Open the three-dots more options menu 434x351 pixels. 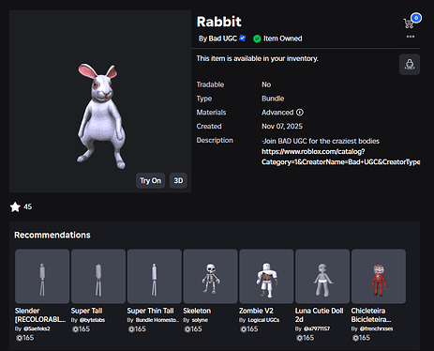[411, 37]
